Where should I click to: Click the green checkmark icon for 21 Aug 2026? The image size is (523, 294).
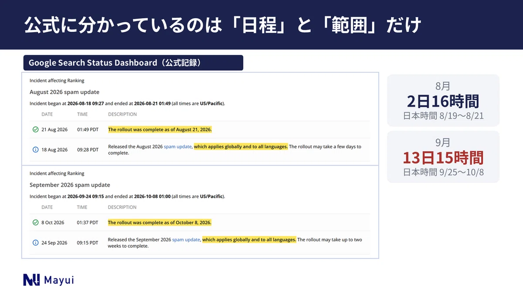click(35, 130)
